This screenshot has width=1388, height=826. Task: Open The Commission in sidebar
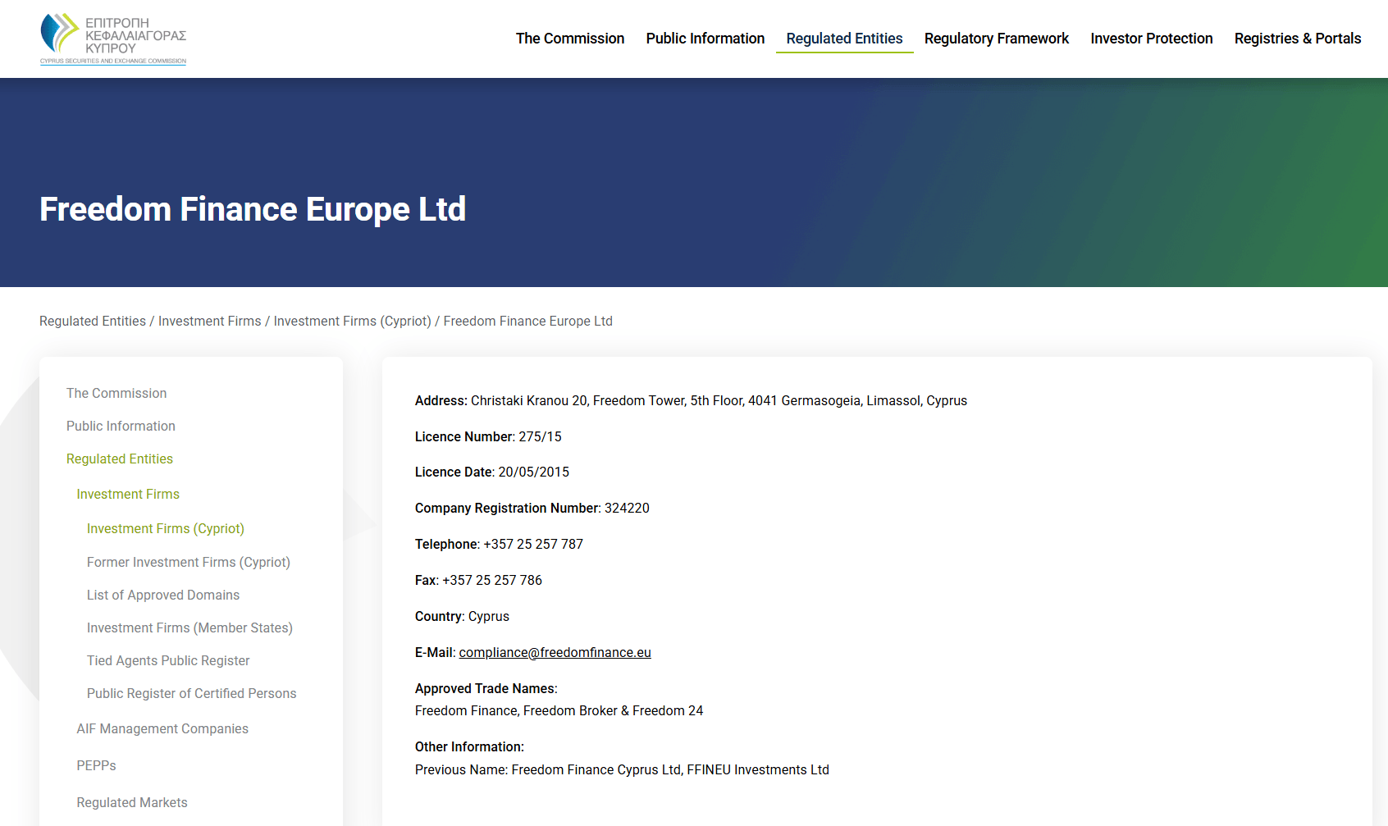(116, 394)
